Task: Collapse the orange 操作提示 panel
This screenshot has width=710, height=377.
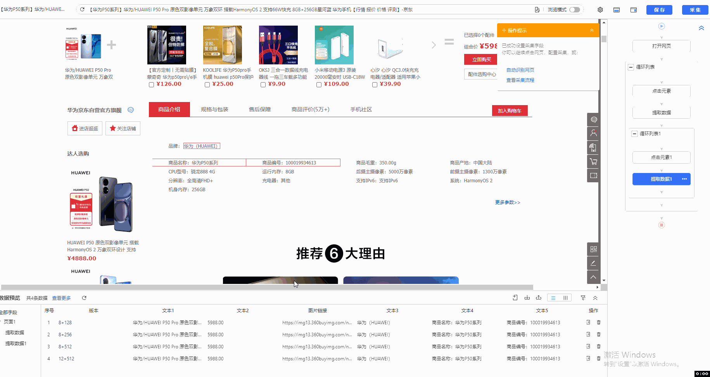Action: [592, 30]
